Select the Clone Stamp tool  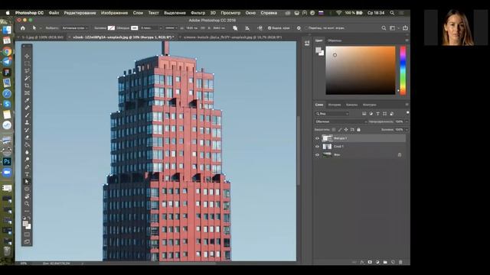pyautogui.click(x=27, y=122)
